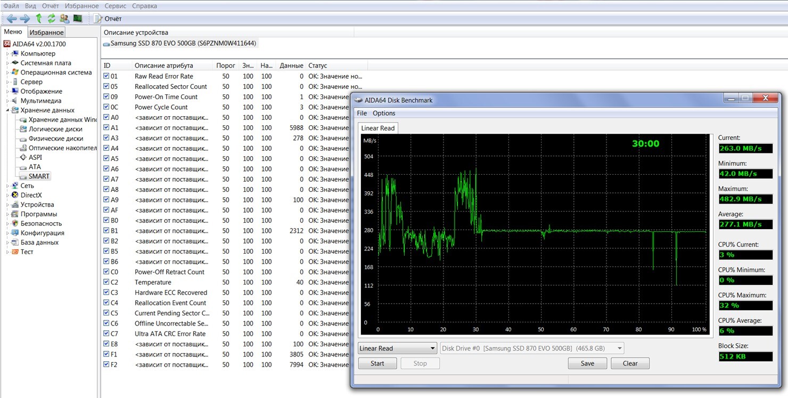The image size is (788, 398).
Task: Toggle the Temperature attribute checkbox
Action: (106, 282)
